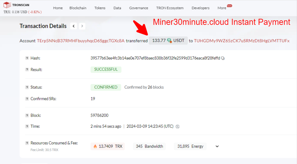The image size is (297, 164).
Task: Open sender address TErp5NNcB37RMHFbuyyhqcD6SggcTGXc8A
Action: 81,41
